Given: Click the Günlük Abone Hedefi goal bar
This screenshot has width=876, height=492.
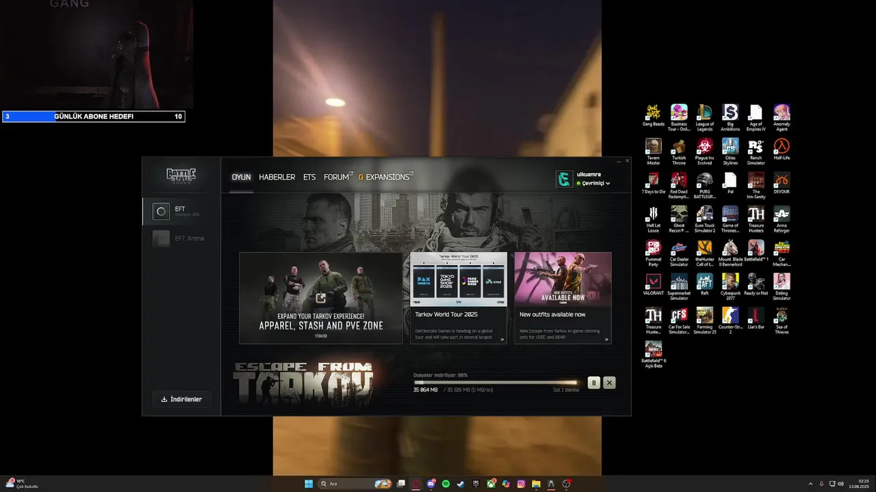Looking at the screenshot, I should (93, 116).
